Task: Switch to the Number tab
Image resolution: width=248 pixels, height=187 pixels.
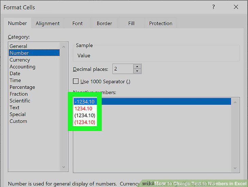Action: tap(17, 23)
